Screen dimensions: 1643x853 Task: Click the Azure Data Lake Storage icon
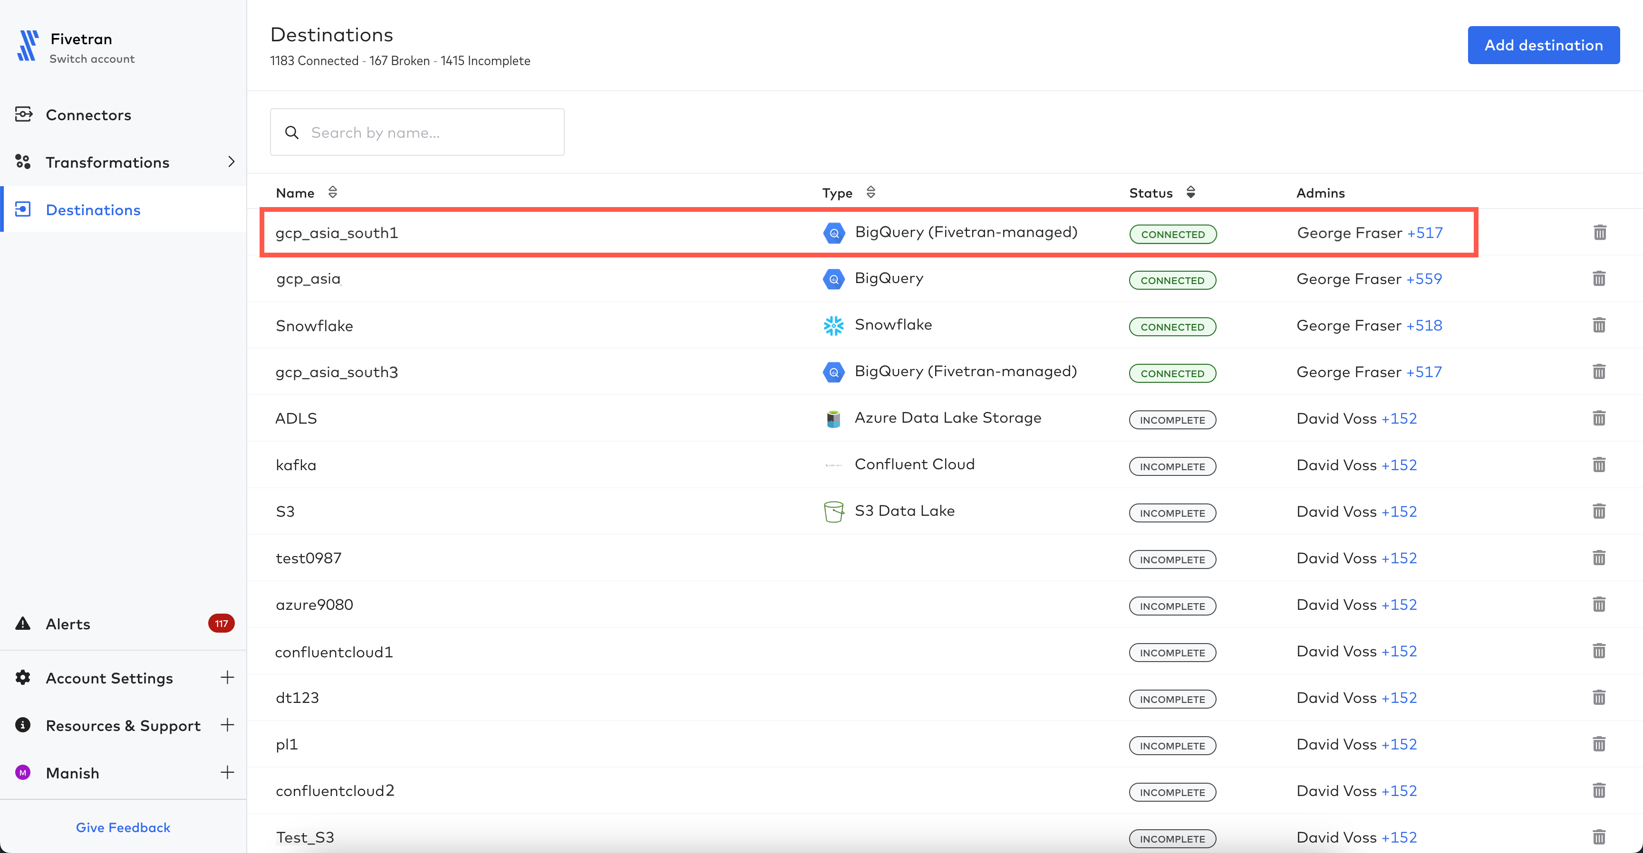point(833,418)
